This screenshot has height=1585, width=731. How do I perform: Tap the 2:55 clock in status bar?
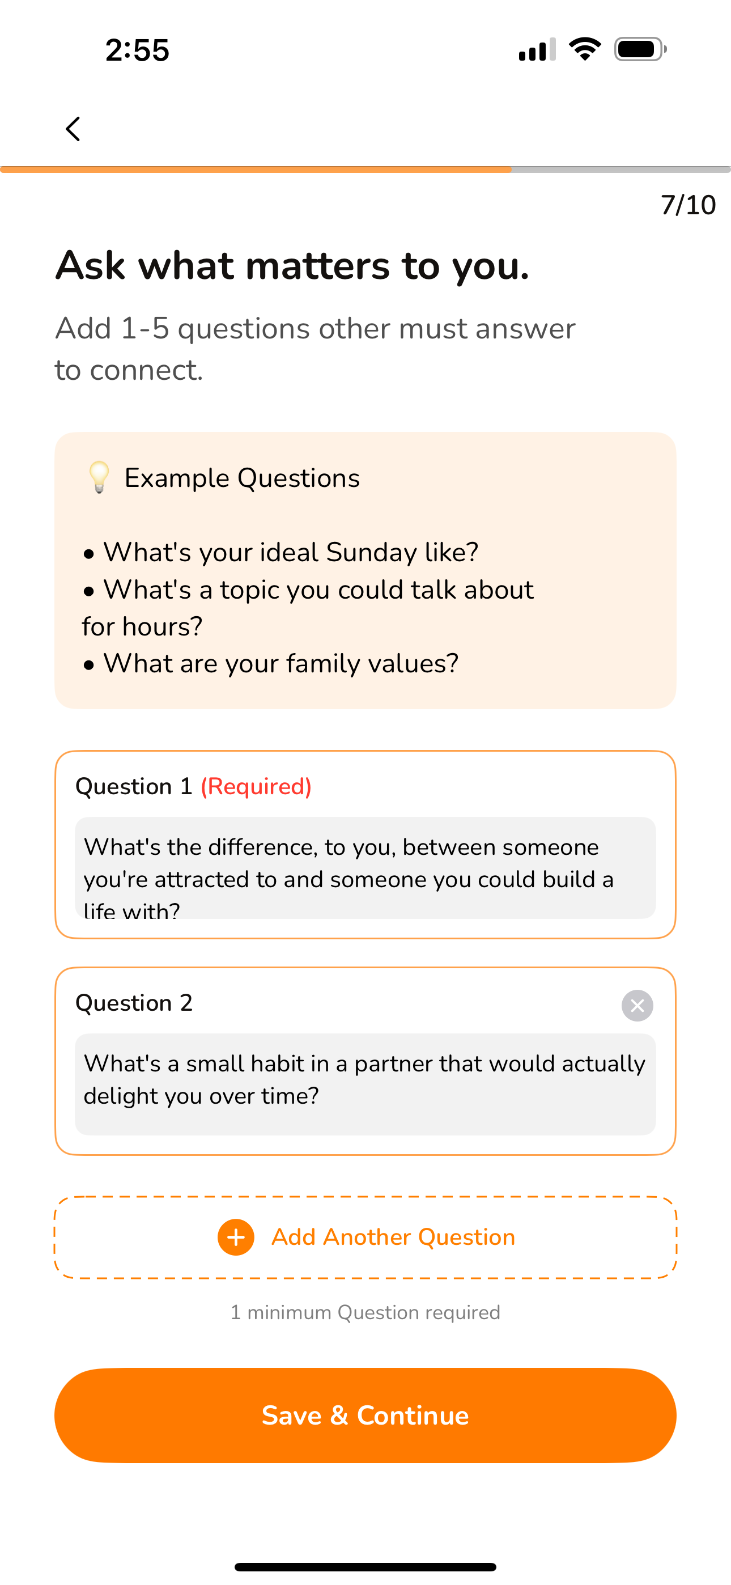137,50
